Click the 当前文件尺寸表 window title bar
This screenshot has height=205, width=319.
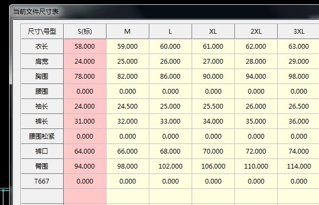pyautogui.click(x=164, y=11)
